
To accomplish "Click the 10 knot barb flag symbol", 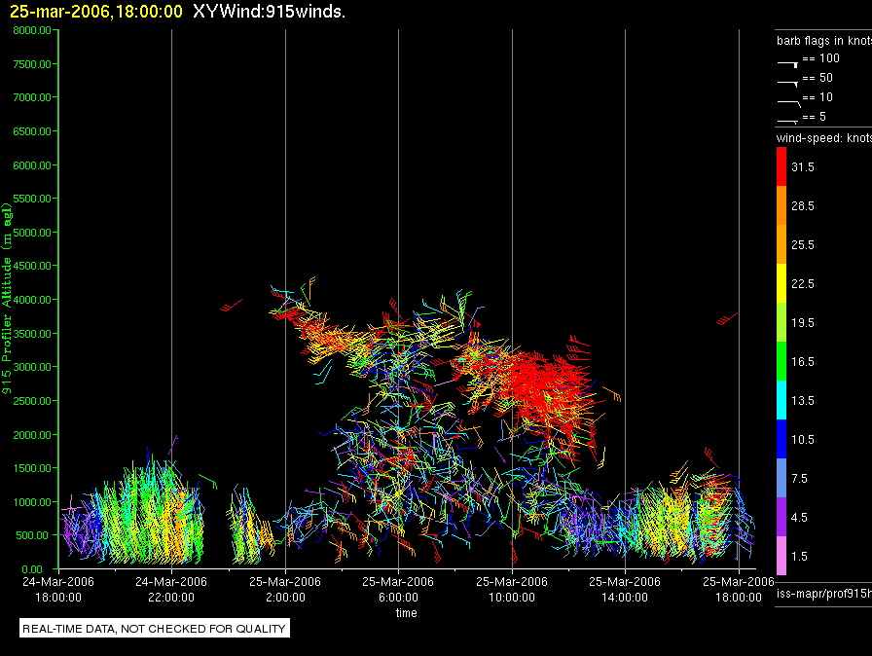I will tap(788, 103).
